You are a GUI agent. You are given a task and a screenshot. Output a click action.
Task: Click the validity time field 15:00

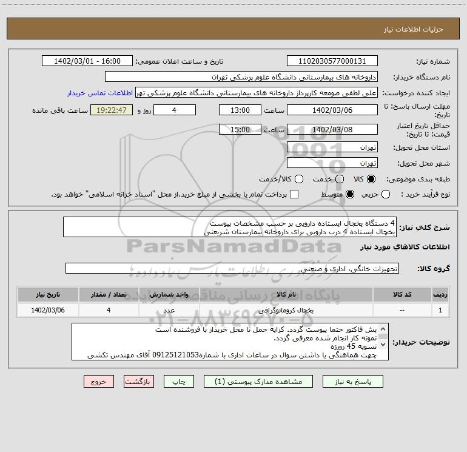coord(240,130)
